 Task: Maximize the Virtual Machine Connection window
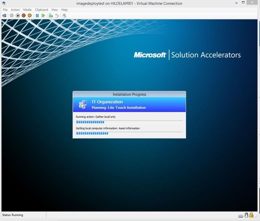243,2
